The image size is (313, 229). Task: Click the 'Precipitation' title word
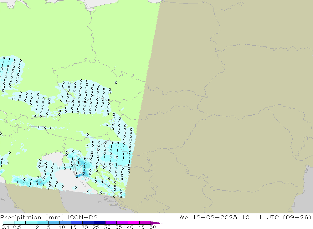point(21,217)
